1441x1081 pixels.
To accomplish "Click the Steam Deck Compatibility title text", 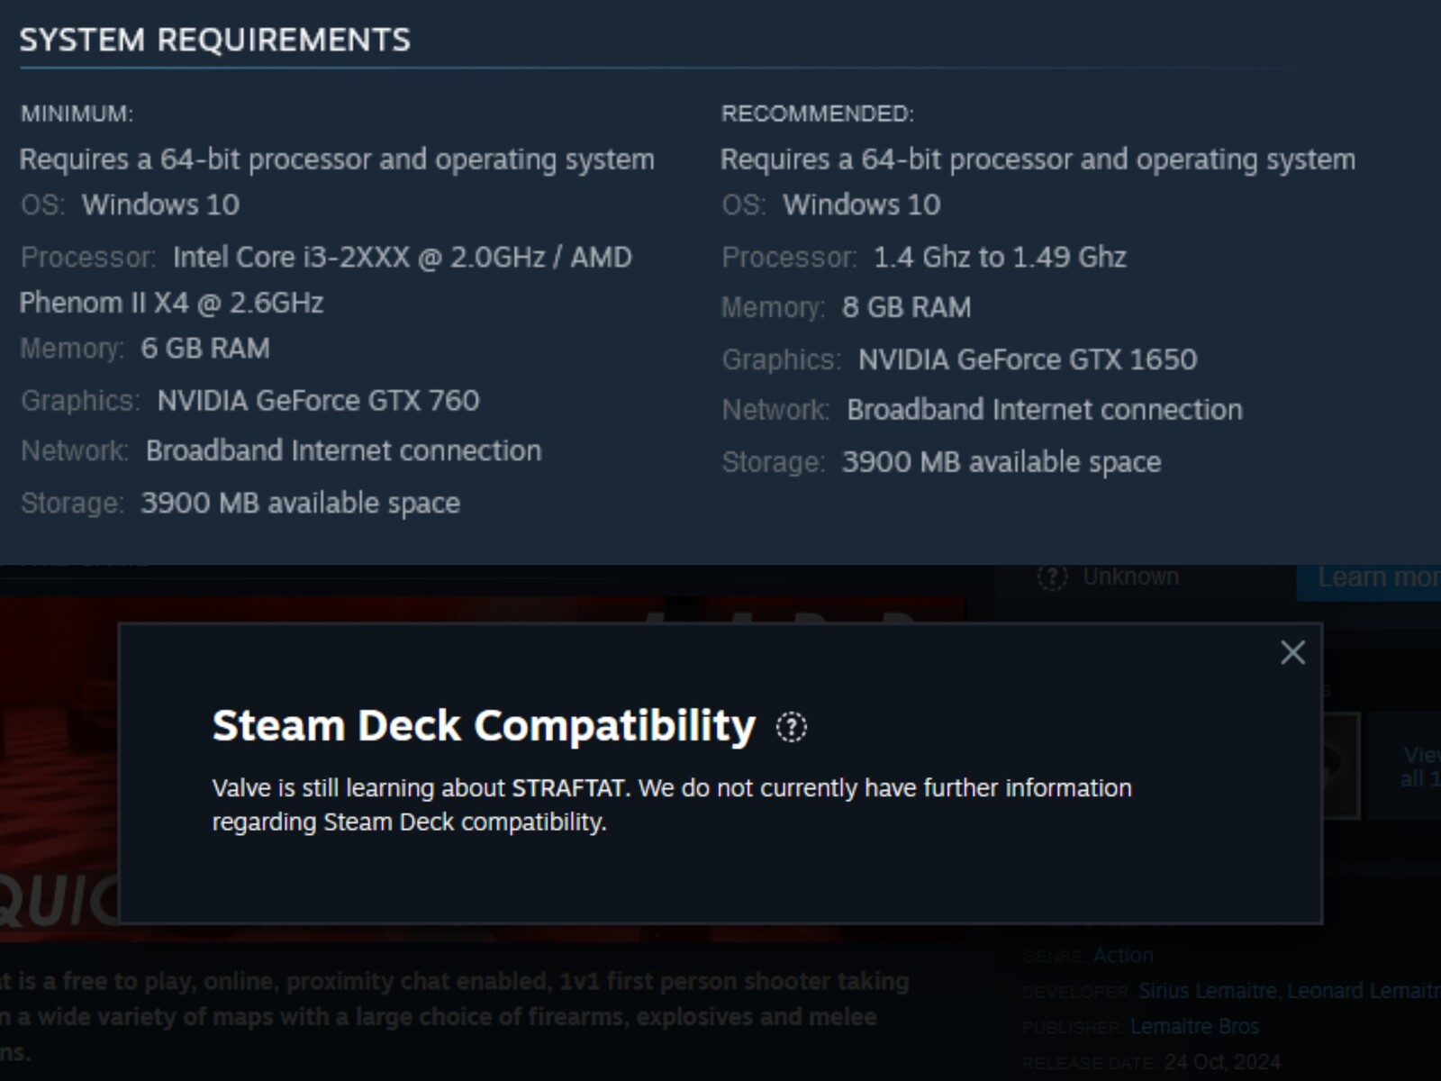I will (x=484, y=726).
